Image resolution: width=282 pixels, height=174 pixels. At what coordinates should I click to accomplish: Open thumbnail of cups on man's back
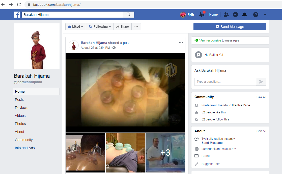86,153
